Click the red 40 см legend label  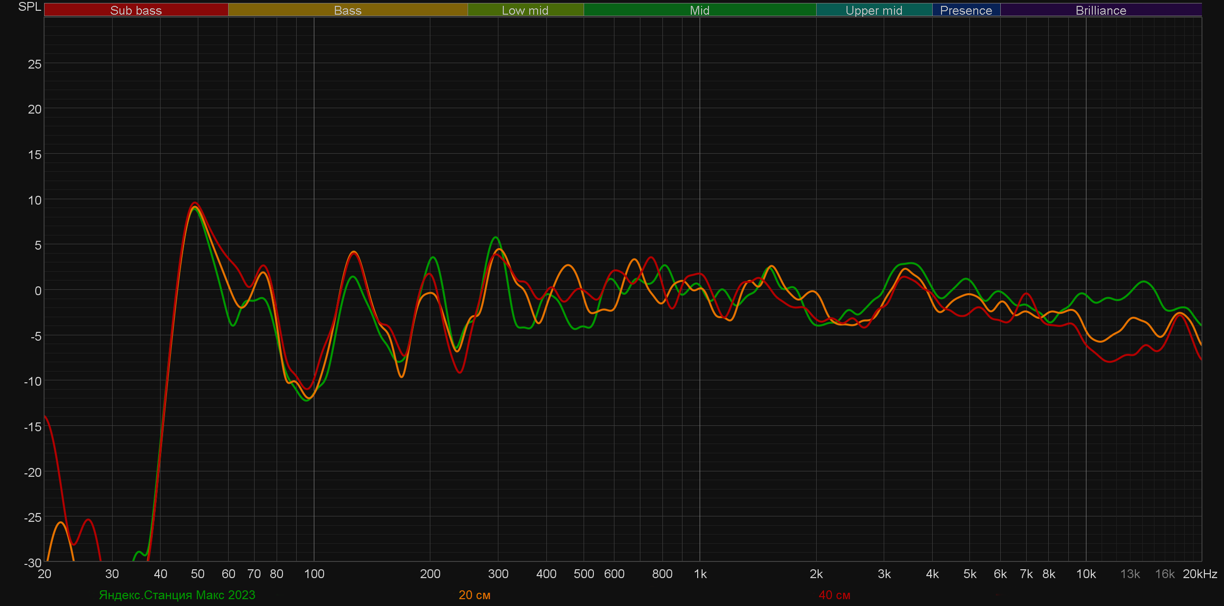point(834,595)
